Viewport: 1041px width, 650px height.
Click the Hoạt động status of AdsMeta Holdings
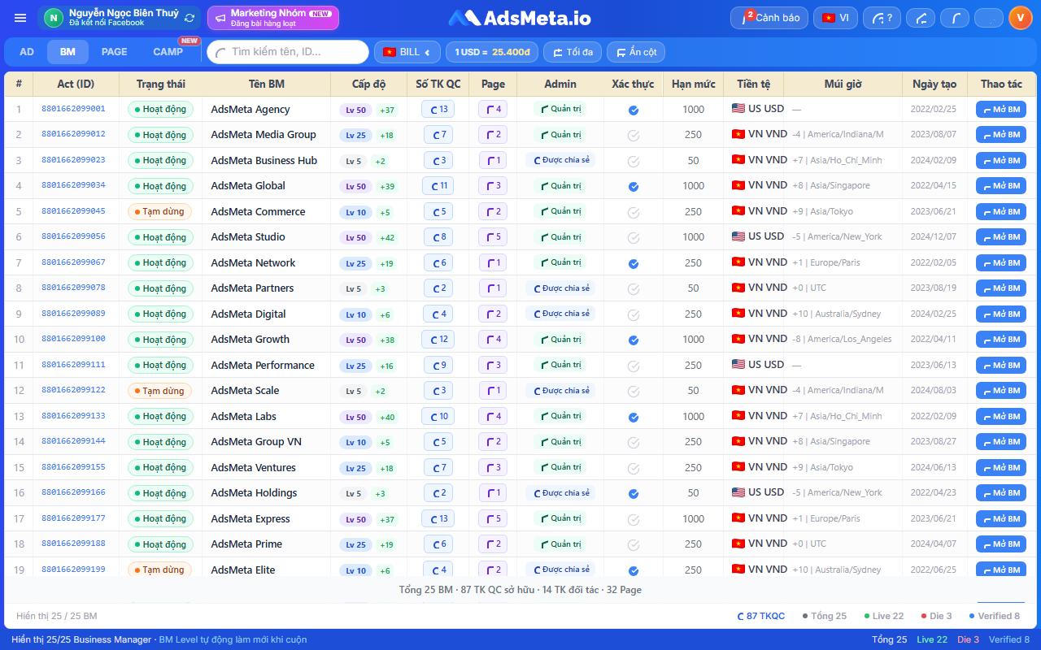click(160, 493)
